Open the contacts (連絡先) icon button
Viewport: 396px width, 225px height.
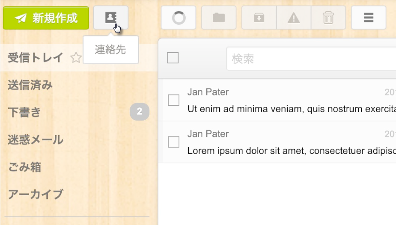coord(110,18)
